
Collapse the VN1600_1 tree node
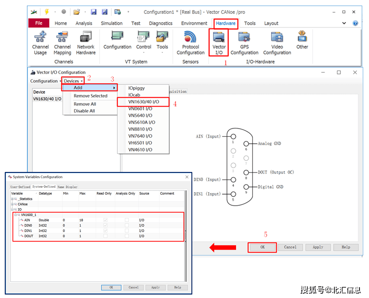[16, 215]
